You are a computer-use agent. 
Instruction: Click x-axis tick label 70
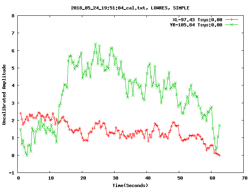[x=245, y=178]
